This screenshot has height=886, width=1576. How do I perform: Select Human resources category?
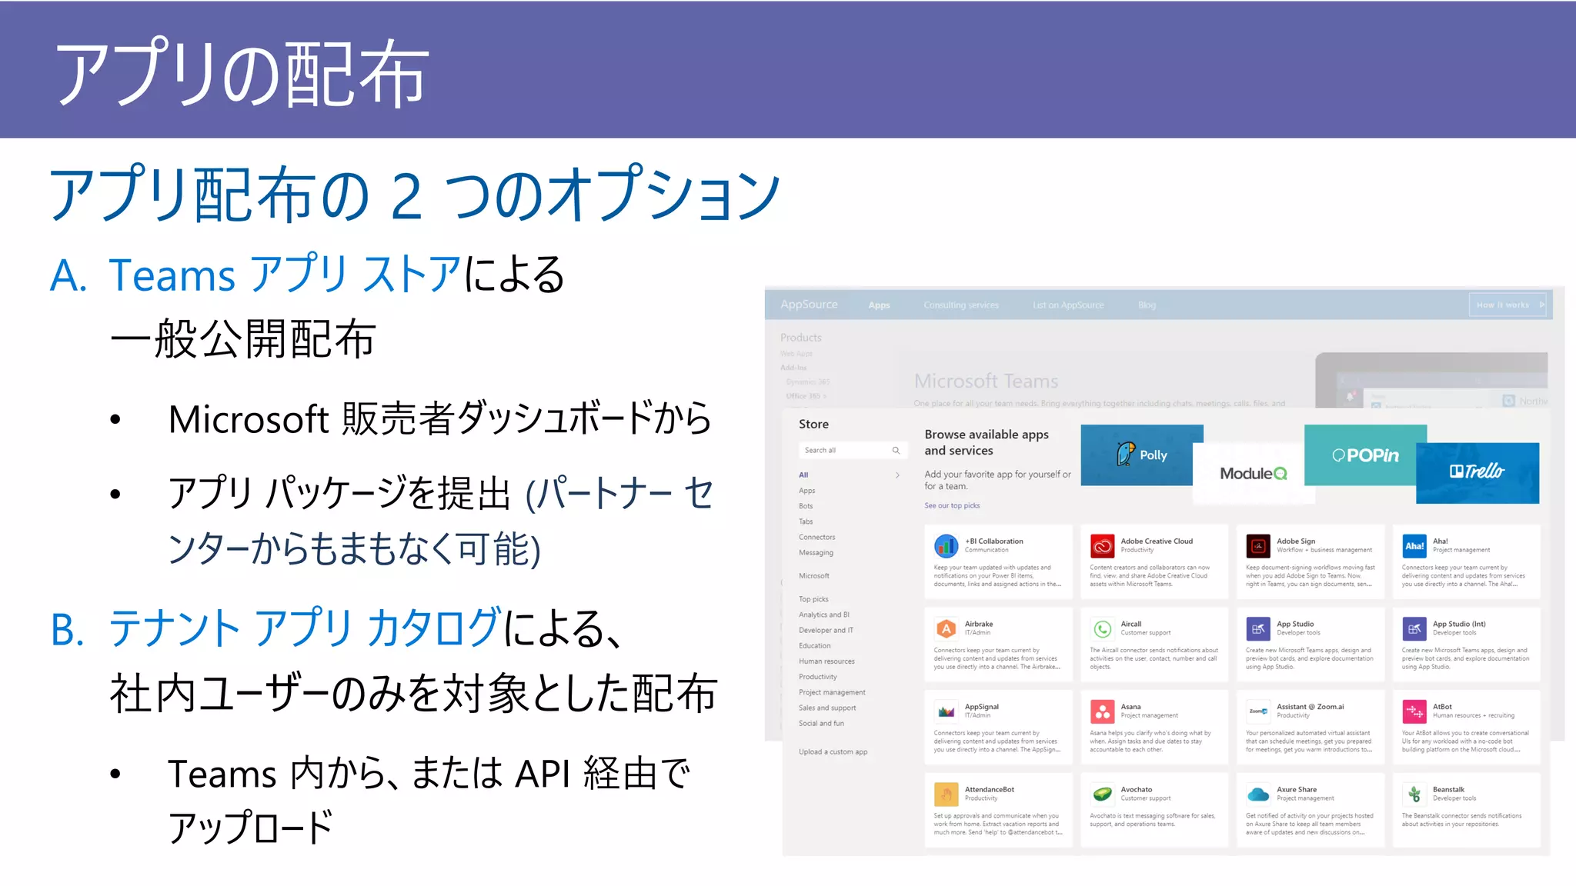(x=826, y=661)
